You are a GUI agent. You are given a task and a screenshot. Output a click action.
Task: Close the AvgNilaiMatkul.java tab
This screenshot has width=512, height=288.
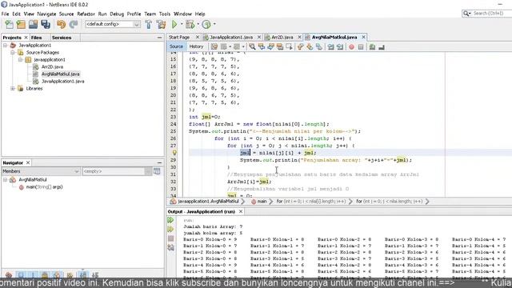point(363,38)
